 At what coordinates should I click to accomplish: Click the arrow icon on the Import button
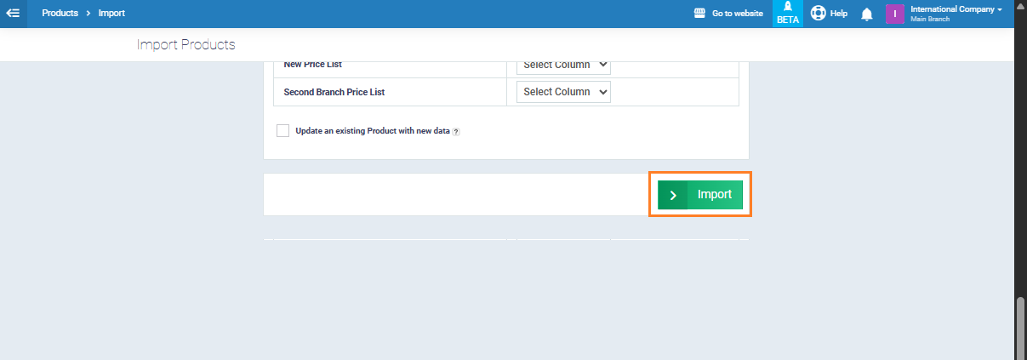point(673,195)
